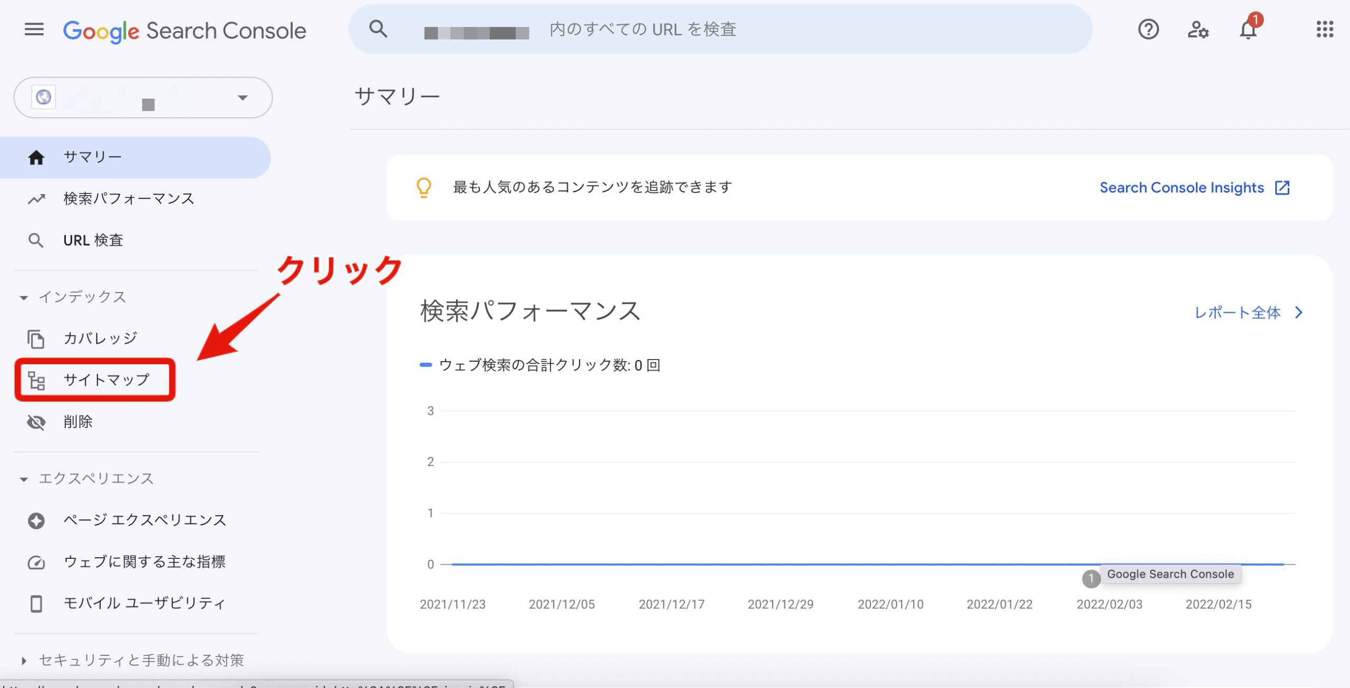Screen dimensions: 1350x688
Task: Click the crossed-eye icon beside 削除
Action: tap(36, 422)
